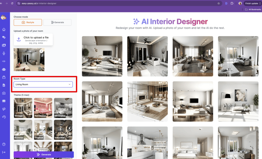Click to upload a file box
The image size is (262, 159).
tap(33, 40)
